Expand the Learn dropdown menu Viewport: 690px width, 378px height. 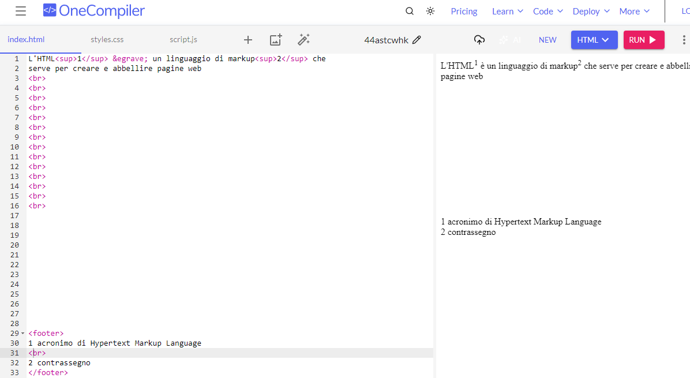click(x=508, y=11)
